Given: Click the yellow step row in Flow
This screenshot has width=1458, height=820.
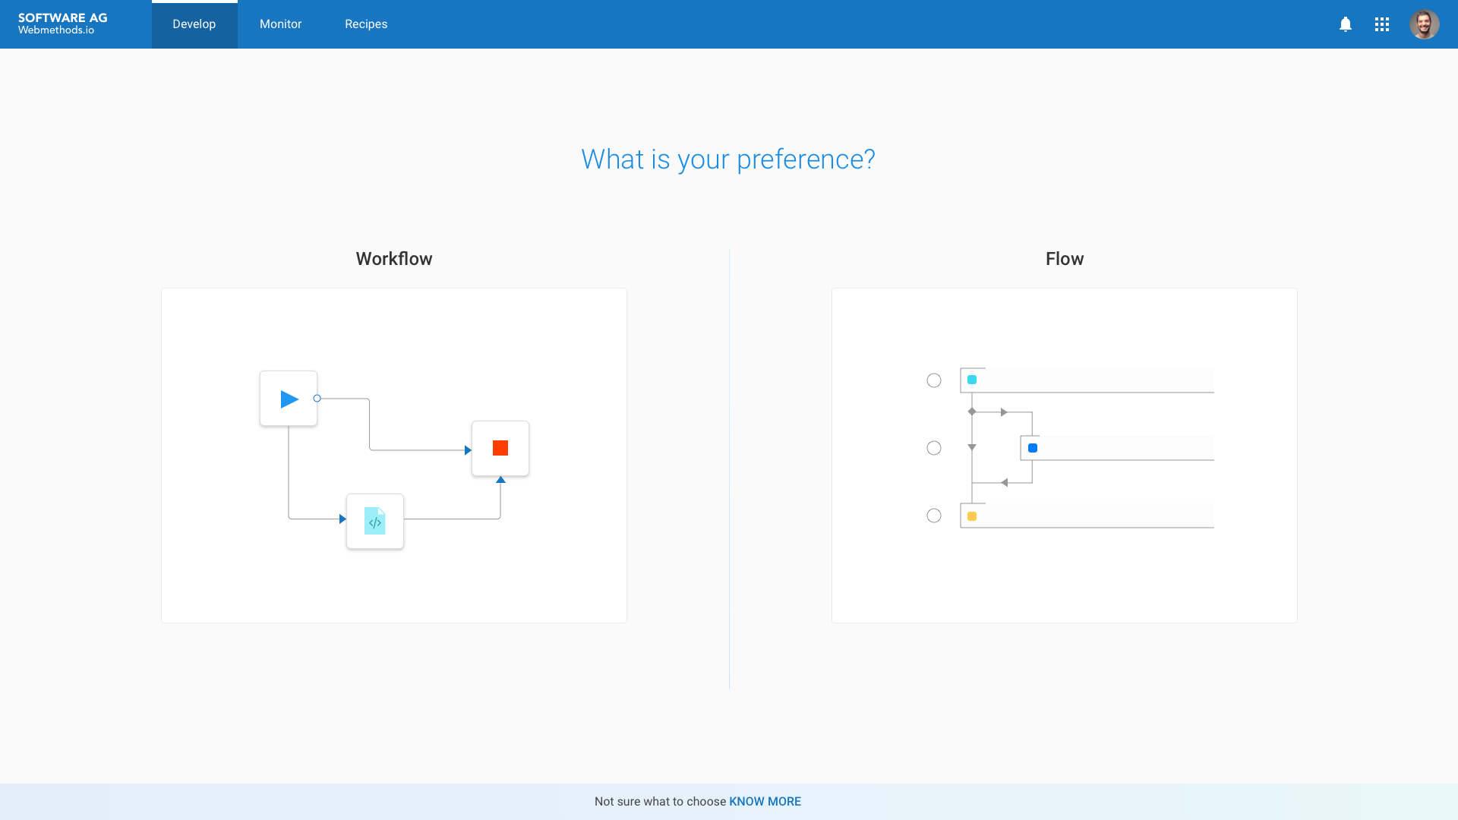Looking at the screenshot, I should point(1087,516).
